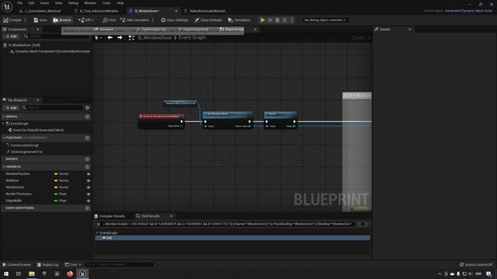Viewport: 497px width, 279px height.
Task: Open the Content Drawer
Action: [x=17, y=264]
